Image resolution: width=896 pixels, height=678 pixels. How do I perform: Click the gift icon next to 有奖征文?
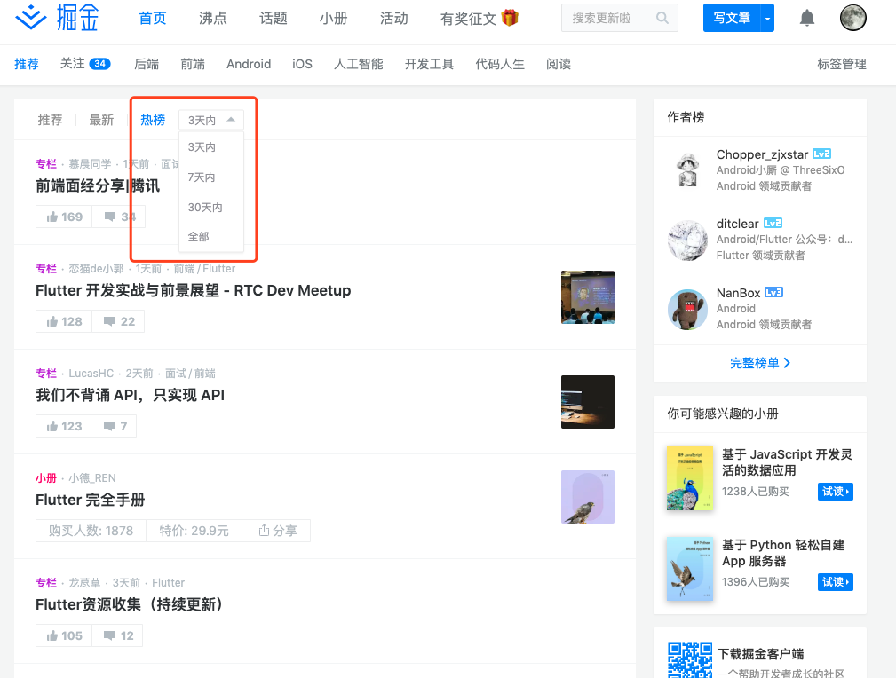point(512,17)
